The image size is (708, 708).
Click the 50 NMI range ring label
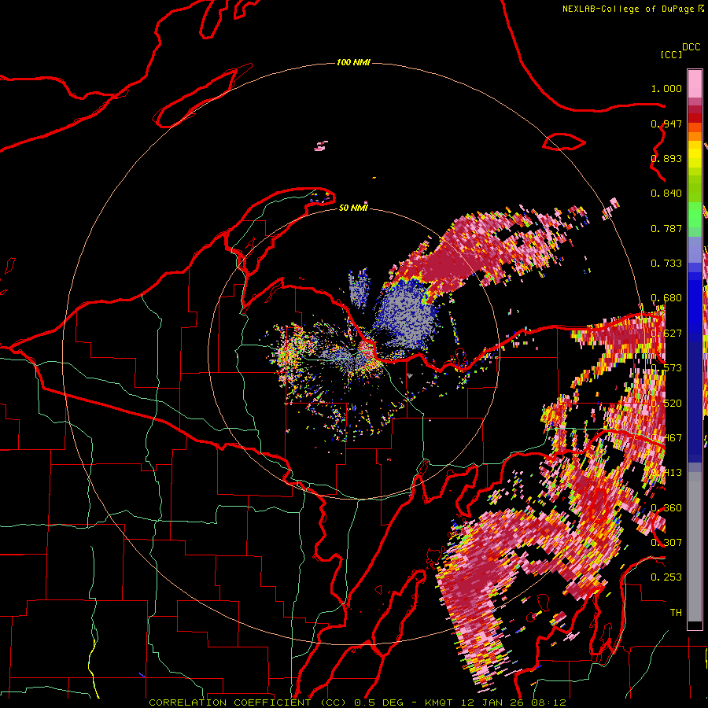click(353, 208)
